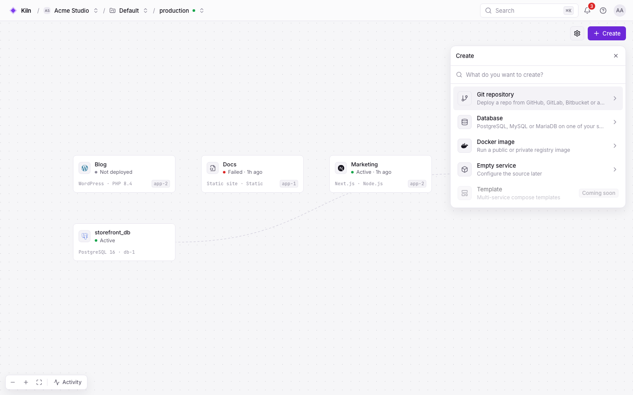Click the Docs static site icon
Screen dimensions: 633x395
click(213, 168)
